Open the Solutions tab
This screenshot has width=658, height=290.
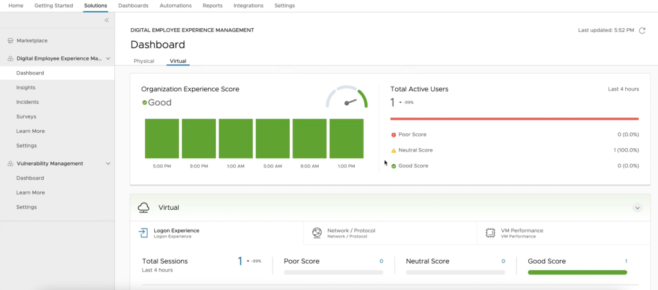tap(96, 6)
